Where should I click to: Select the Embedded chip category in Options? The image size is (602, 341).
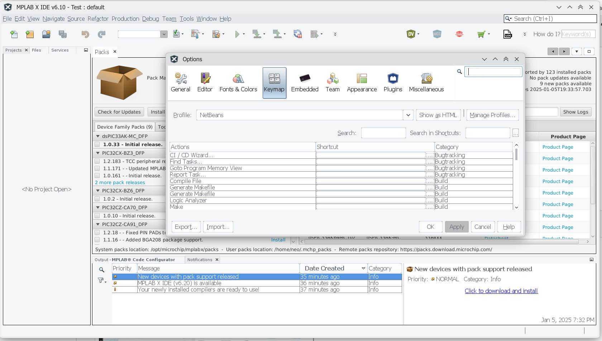click(x=305, y=83)
